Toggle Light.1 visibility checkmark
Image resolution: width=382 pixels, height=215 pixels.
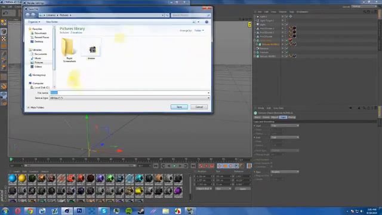[x=286, y=17]
